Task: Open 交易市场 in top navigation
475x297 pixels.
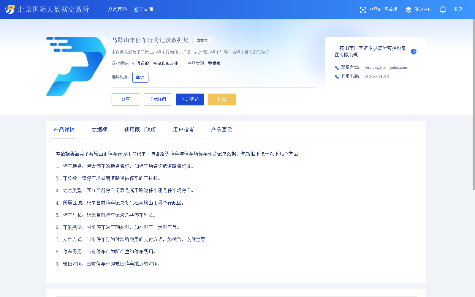Action: 118,10
